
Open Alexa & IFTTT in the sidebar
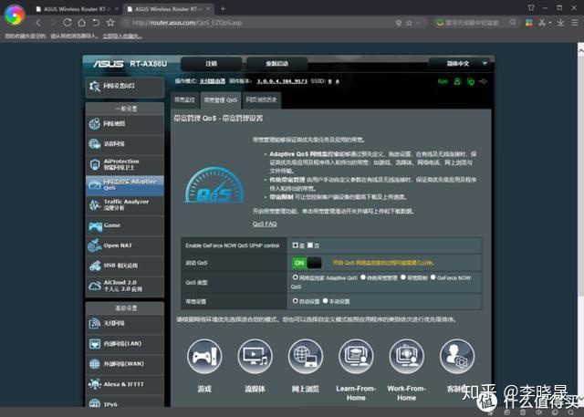tap(124, 384)
